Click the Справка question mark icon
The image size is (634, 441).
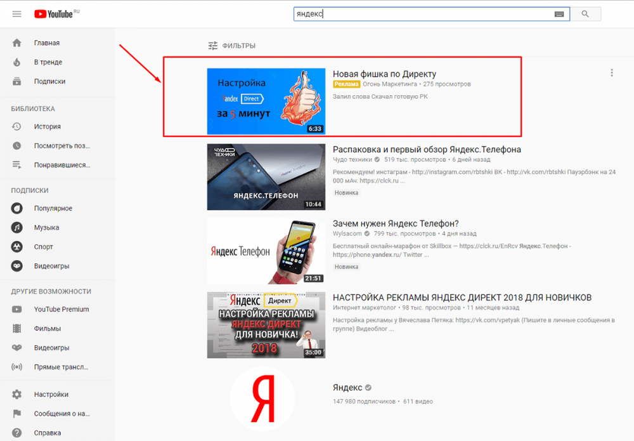click(16, 433)
